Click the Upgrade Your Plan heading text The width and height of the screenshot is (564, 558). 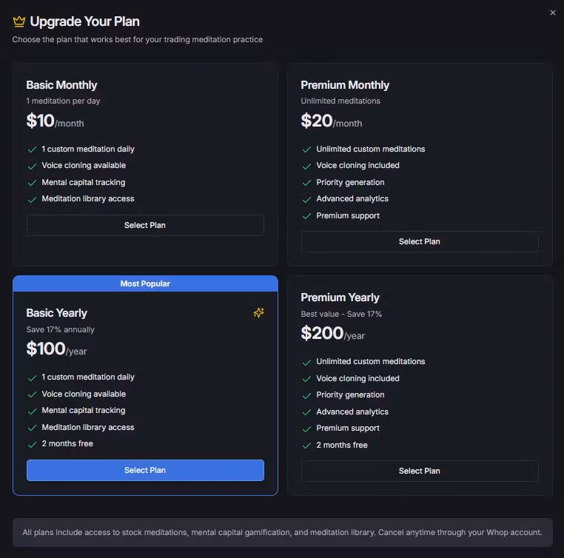tap(84, 21)
